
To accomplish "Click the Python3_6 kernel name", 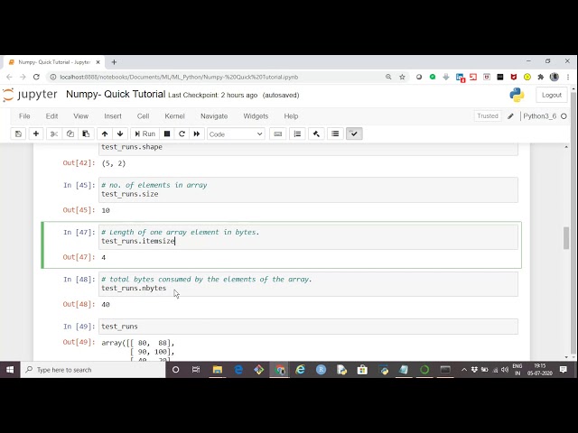I will pos(540,116).
